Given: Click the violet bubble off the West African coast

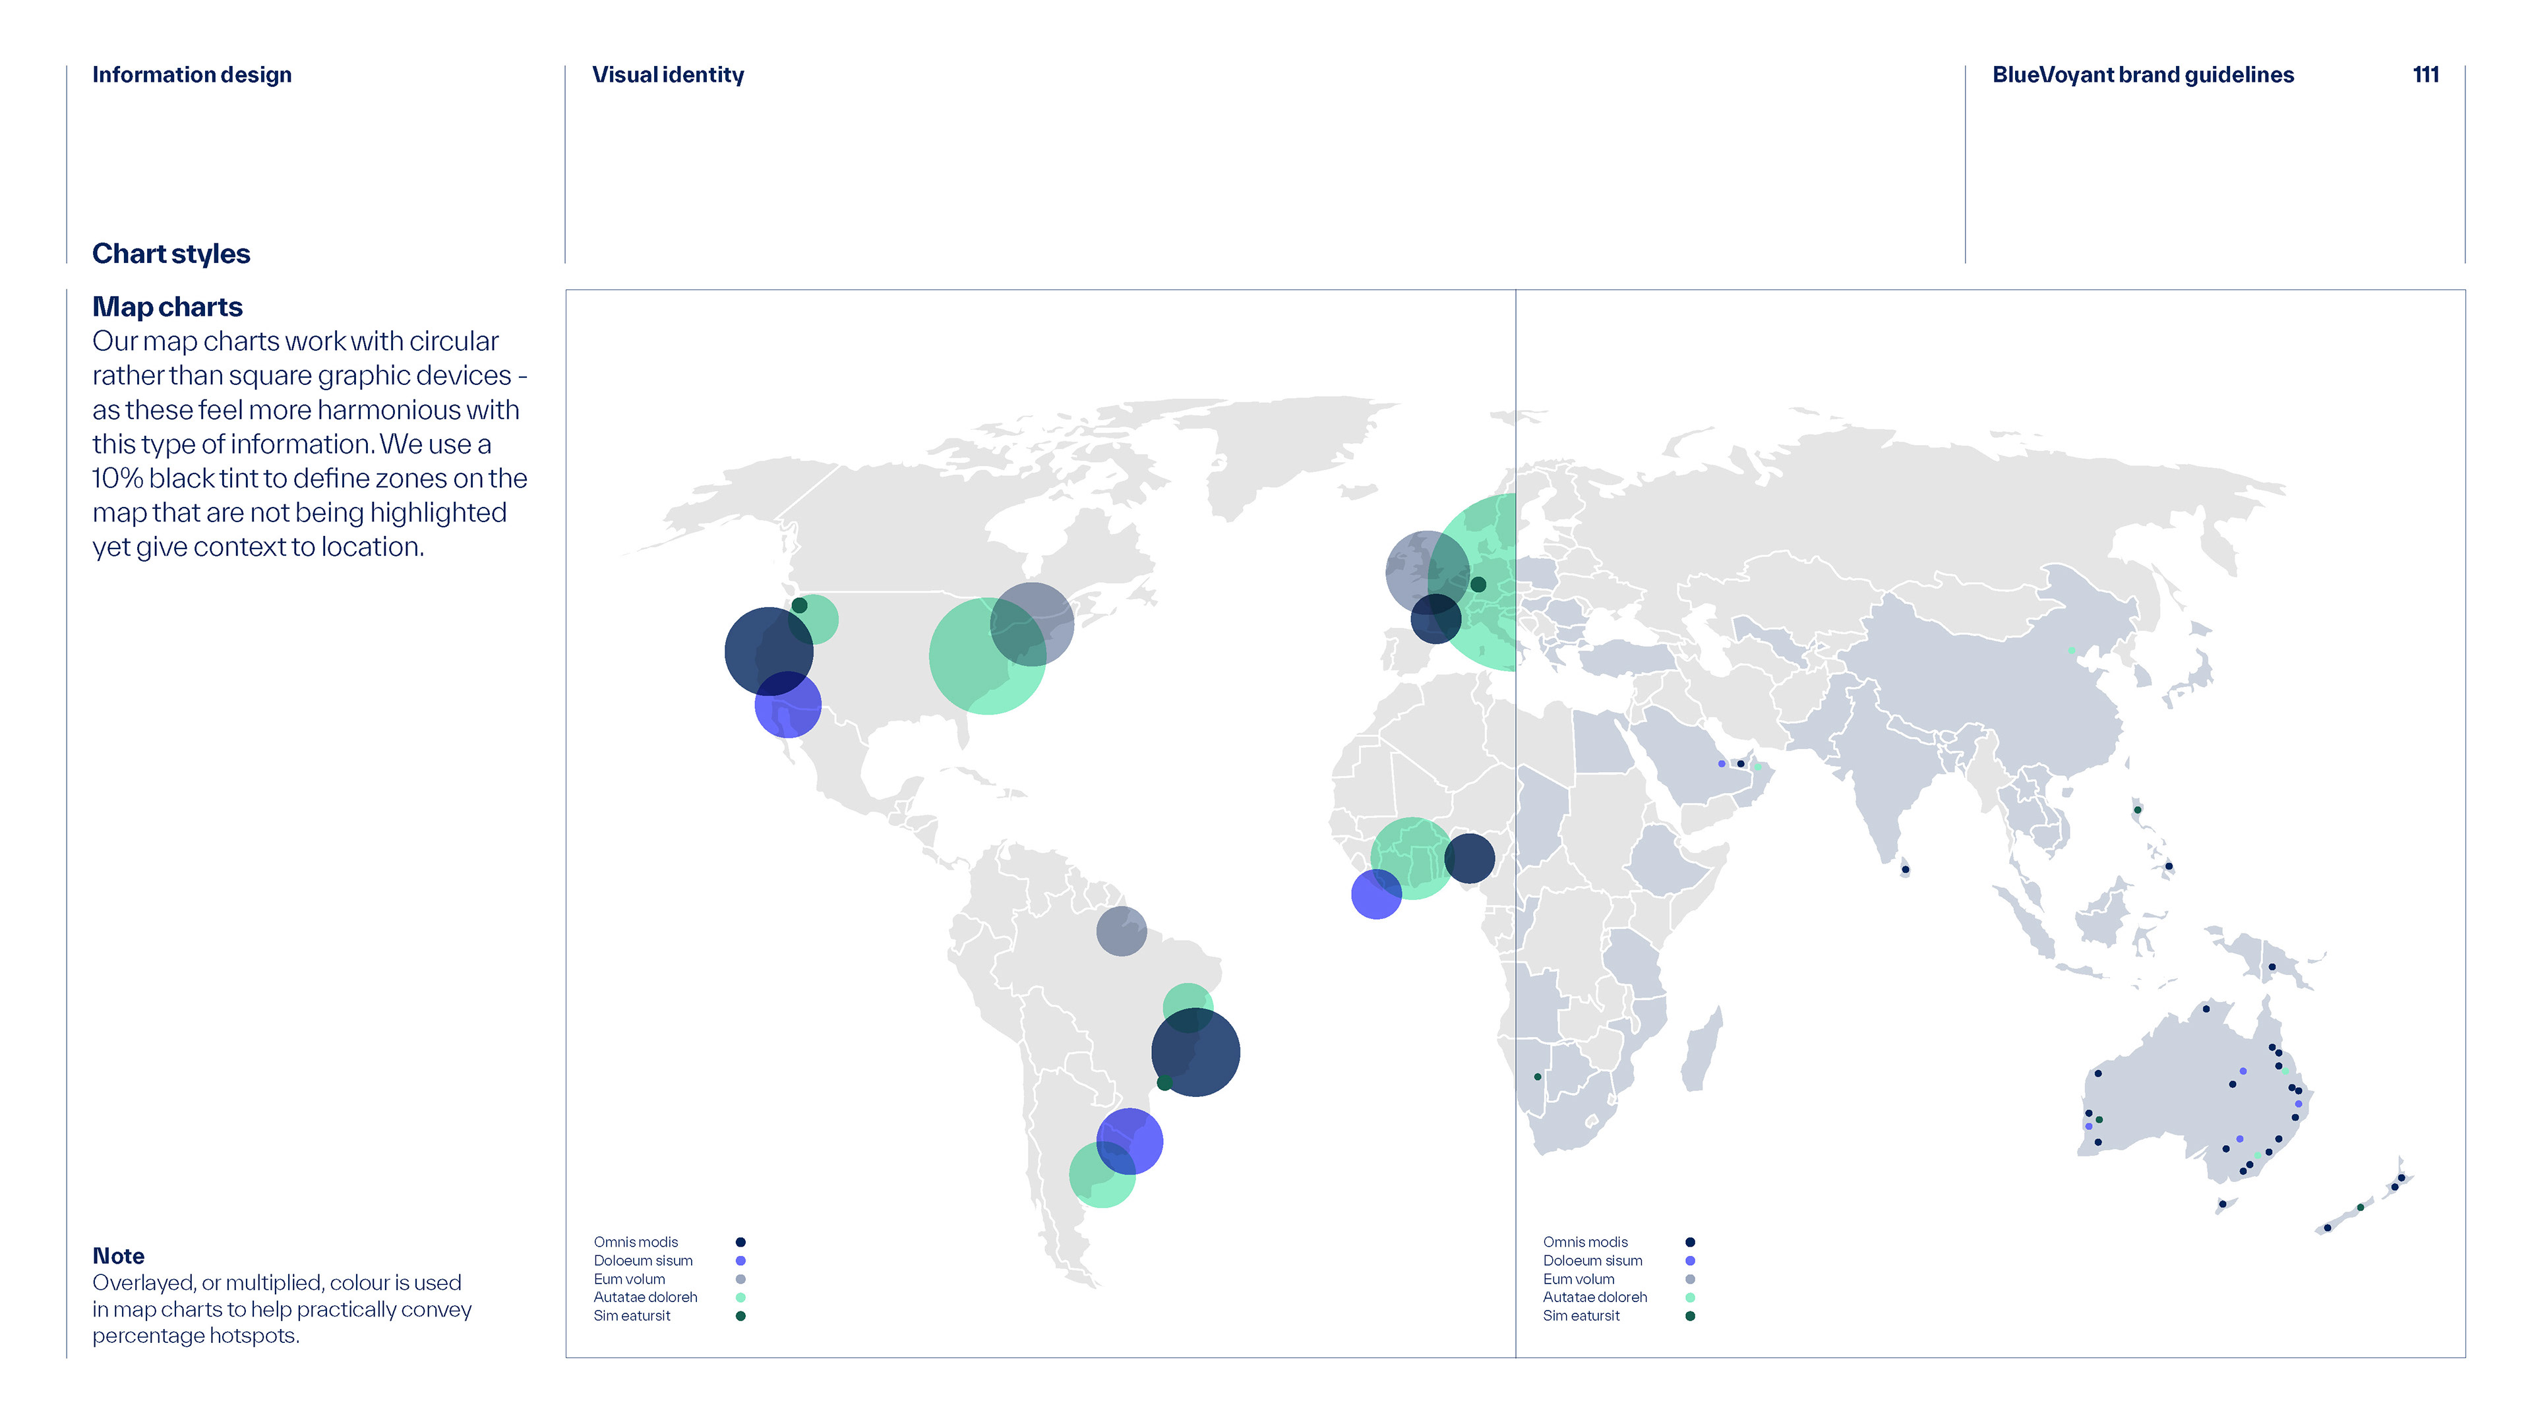Looking at the screenshot, I should point(1376,893).
